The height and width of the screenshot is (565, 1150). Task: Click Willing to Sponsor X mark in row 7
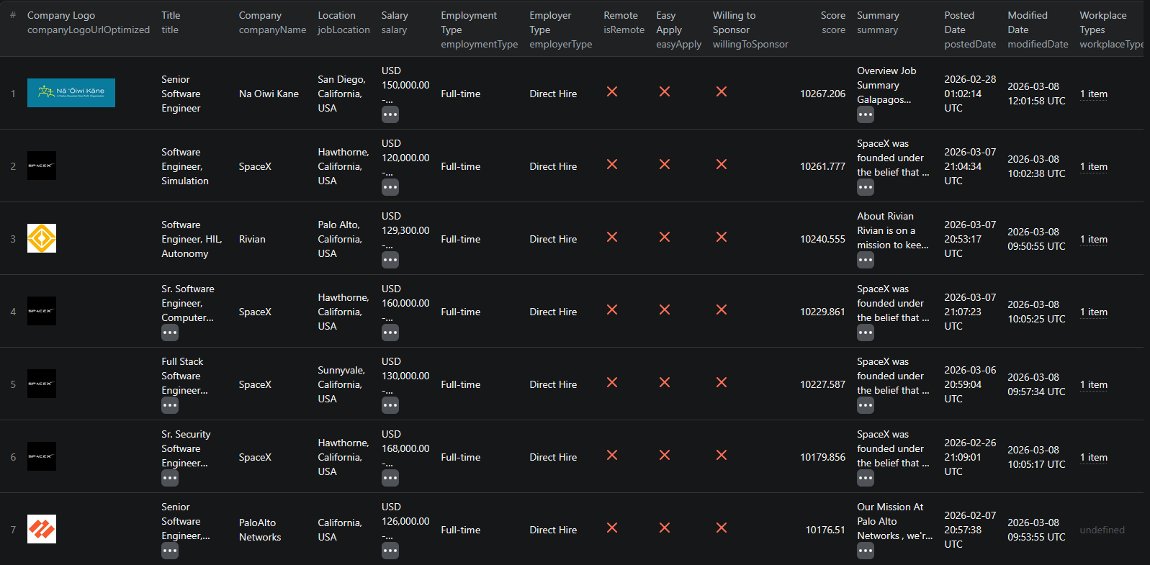[721, 528]
